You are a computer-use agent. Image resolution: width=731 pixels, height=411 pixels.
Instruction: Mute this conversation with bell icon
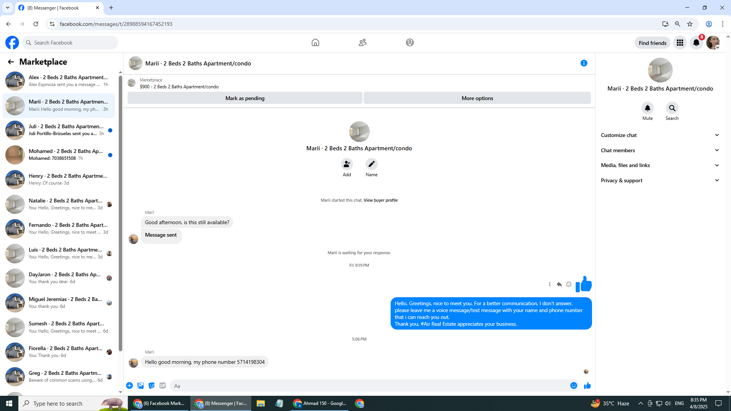(647, 108)
